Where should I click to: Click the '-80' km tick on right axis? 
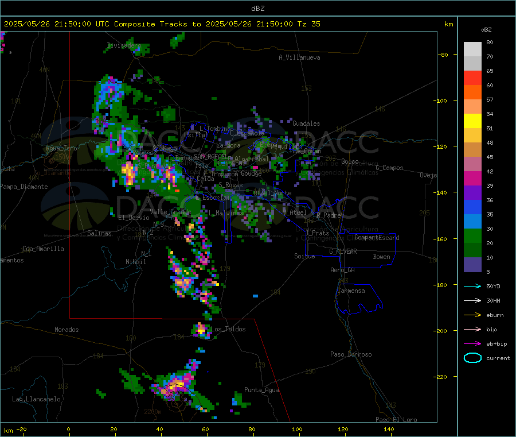click(442, 55)
